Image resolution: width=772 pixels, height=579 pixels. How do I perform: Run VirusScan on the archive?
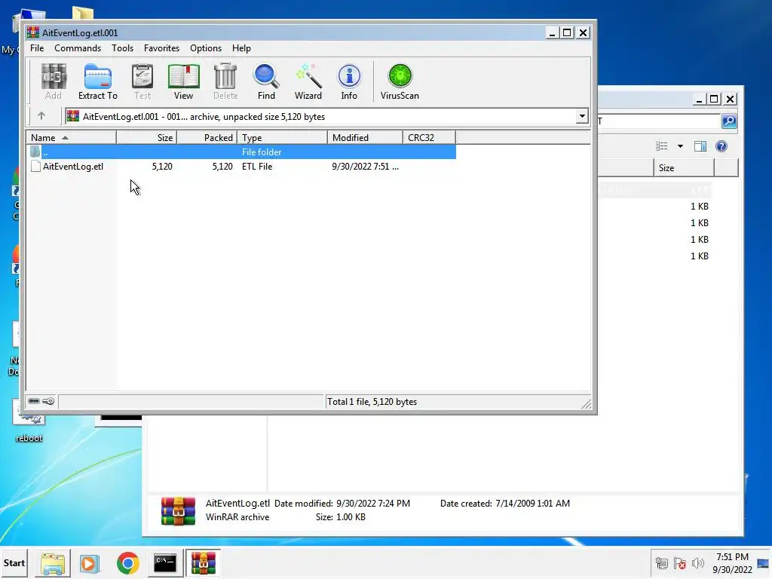(x=400, y=81)
